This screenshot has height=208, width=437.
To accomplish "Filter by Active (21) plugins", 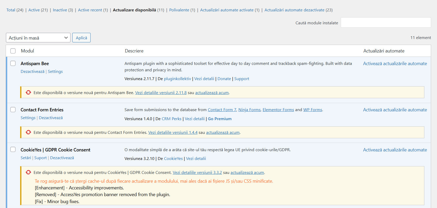I will click(38, 10).
